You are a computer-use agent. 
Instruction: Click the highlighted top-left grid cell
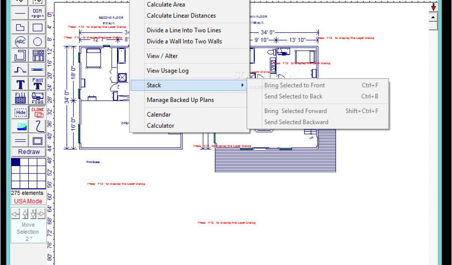click(x=15, y=162)
